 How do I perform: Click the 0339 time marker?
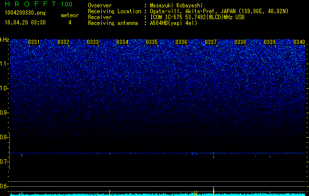pos(270,42)
